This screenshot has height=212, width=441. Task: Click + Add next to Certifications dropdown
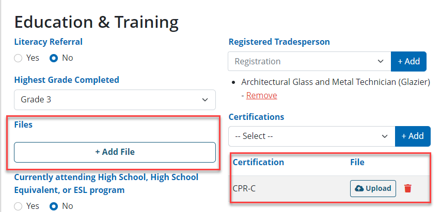point(413,136)
